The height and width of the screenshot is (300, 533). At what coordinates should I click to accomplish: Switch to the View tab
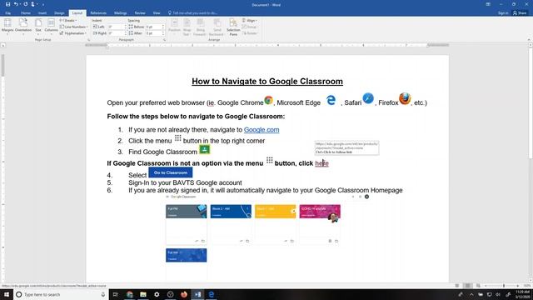coord(157,13)
